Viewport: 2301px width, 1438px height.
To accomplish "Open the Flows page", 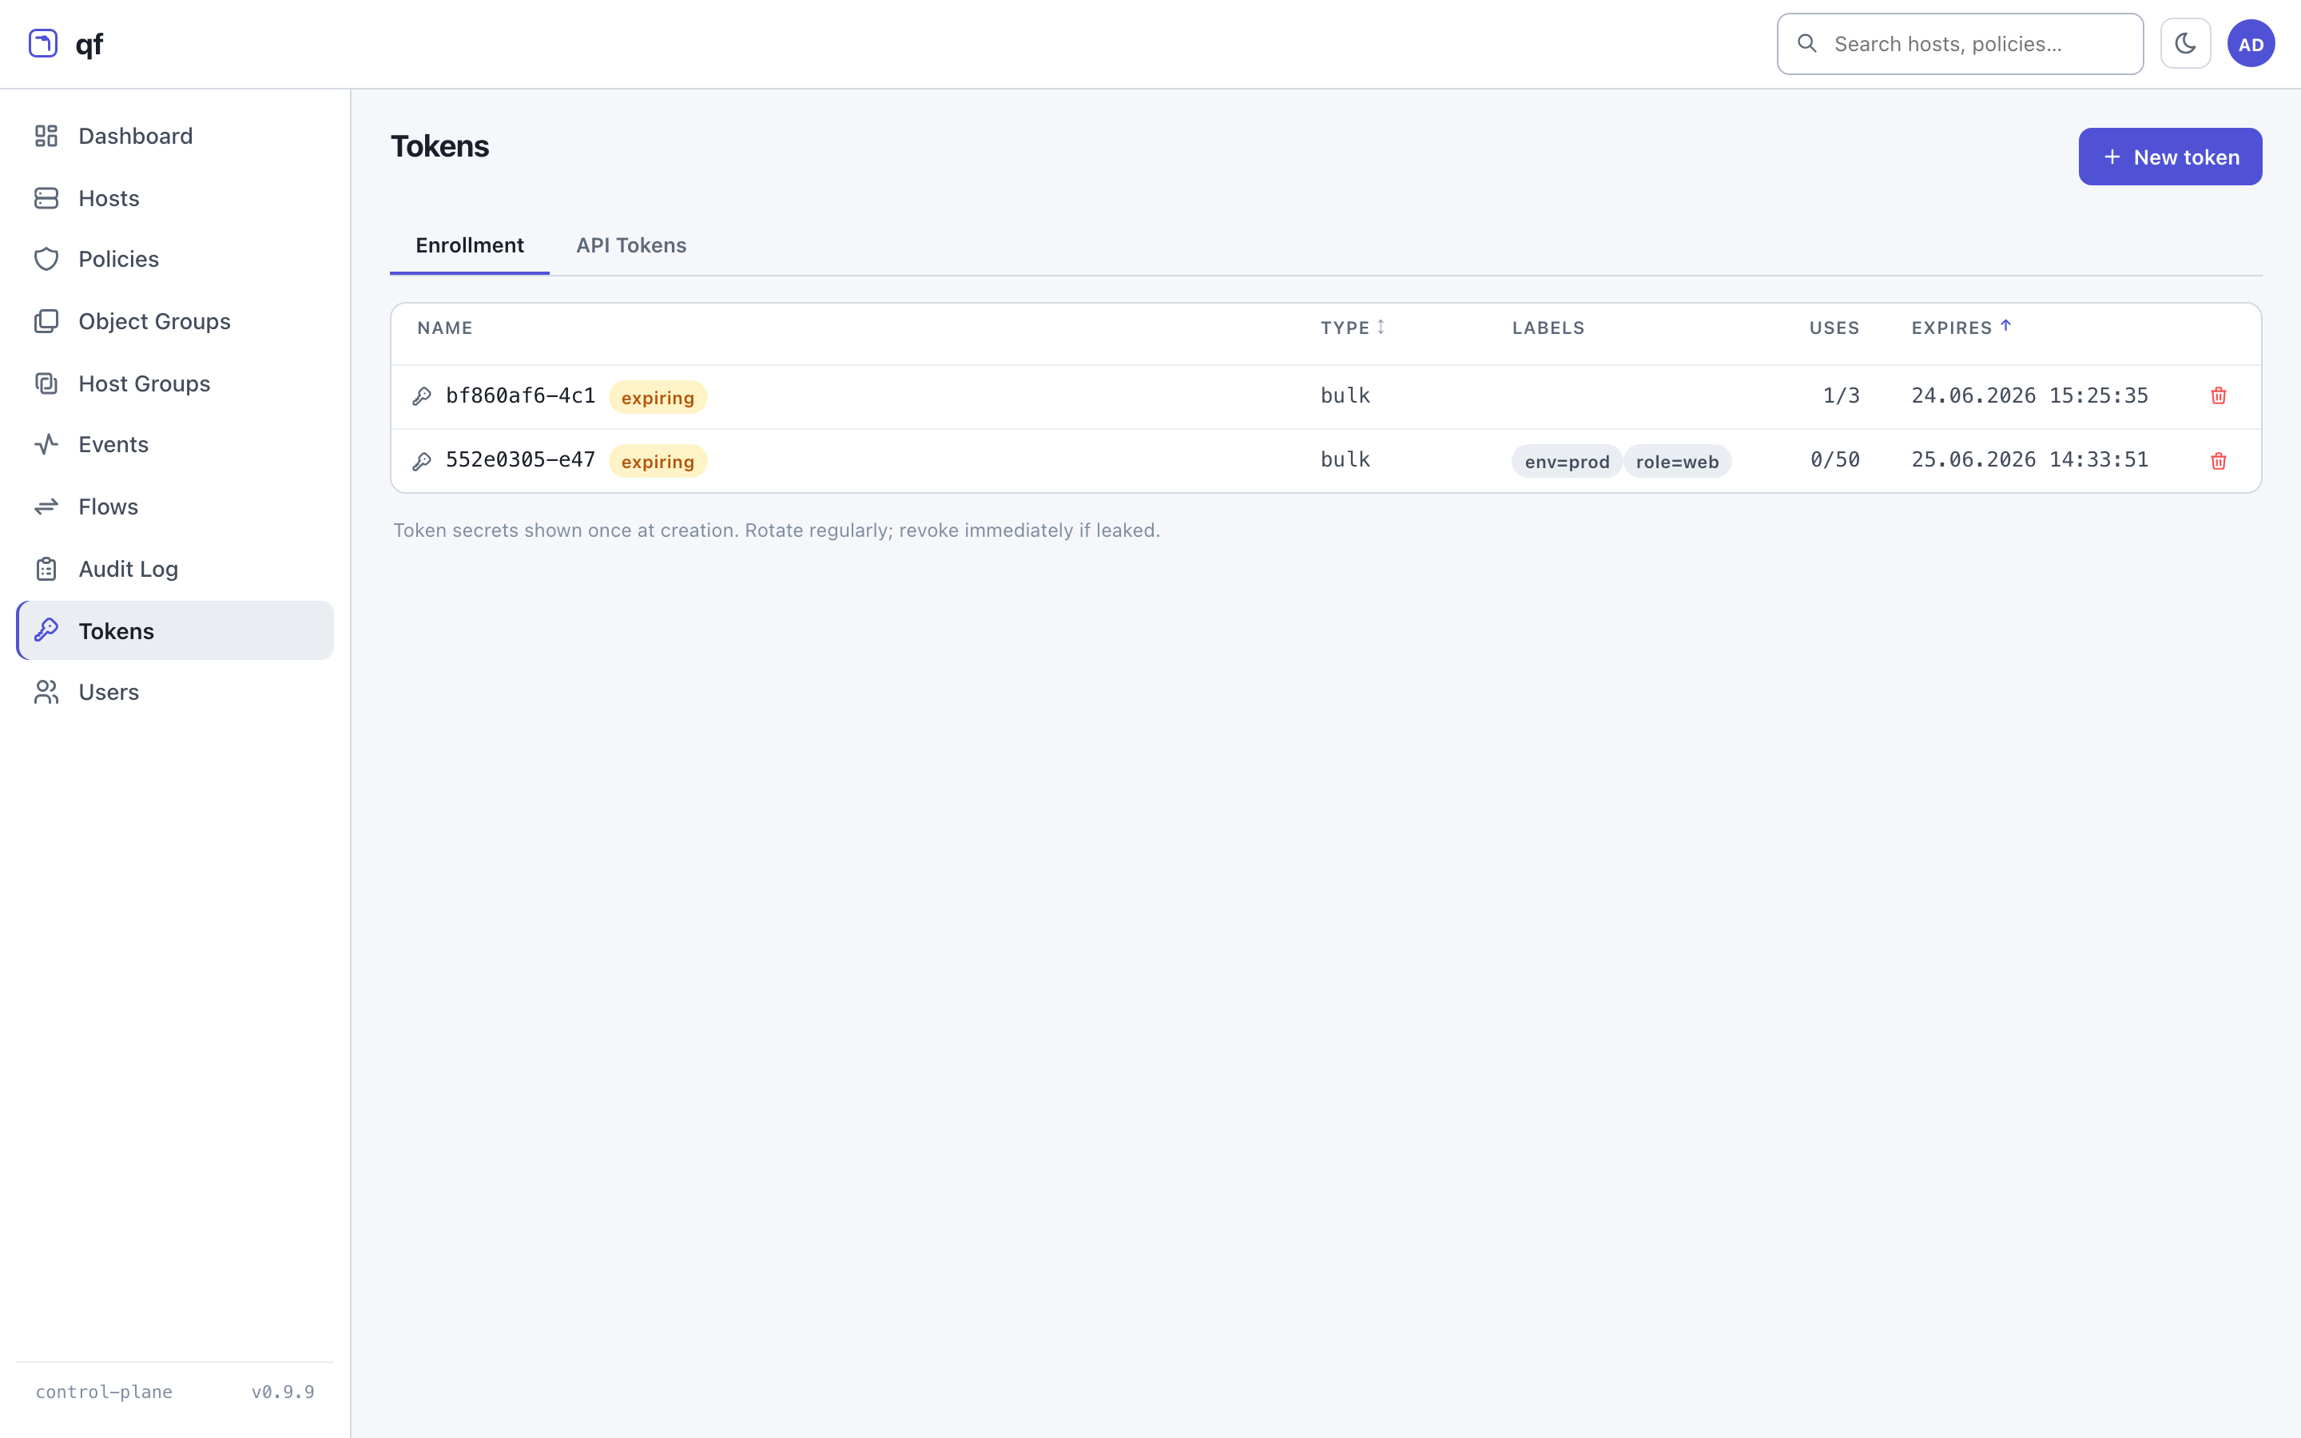I will tap(175, 507).
